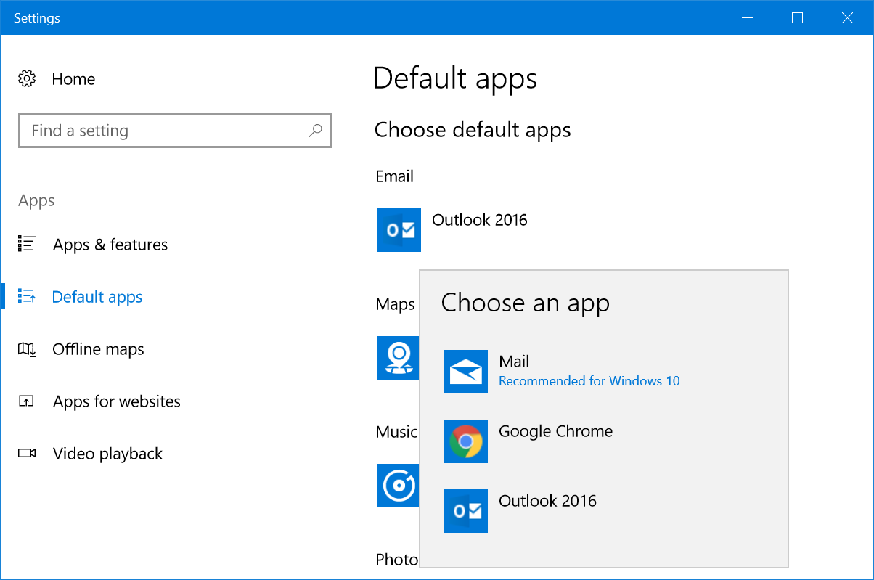Click the Google Chrome logo icon

tap(465, 441)
